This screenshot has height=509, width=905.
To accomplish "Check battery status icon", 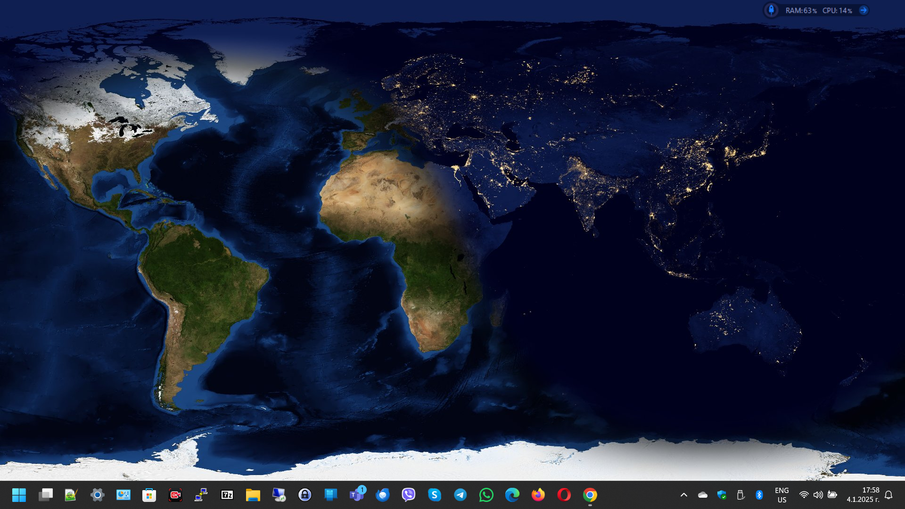I will [x=832, y=495].
